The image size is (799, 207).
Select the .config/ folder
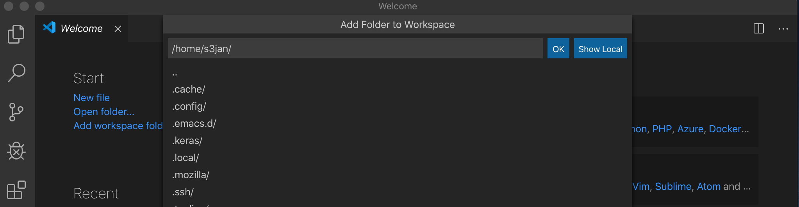189,107
